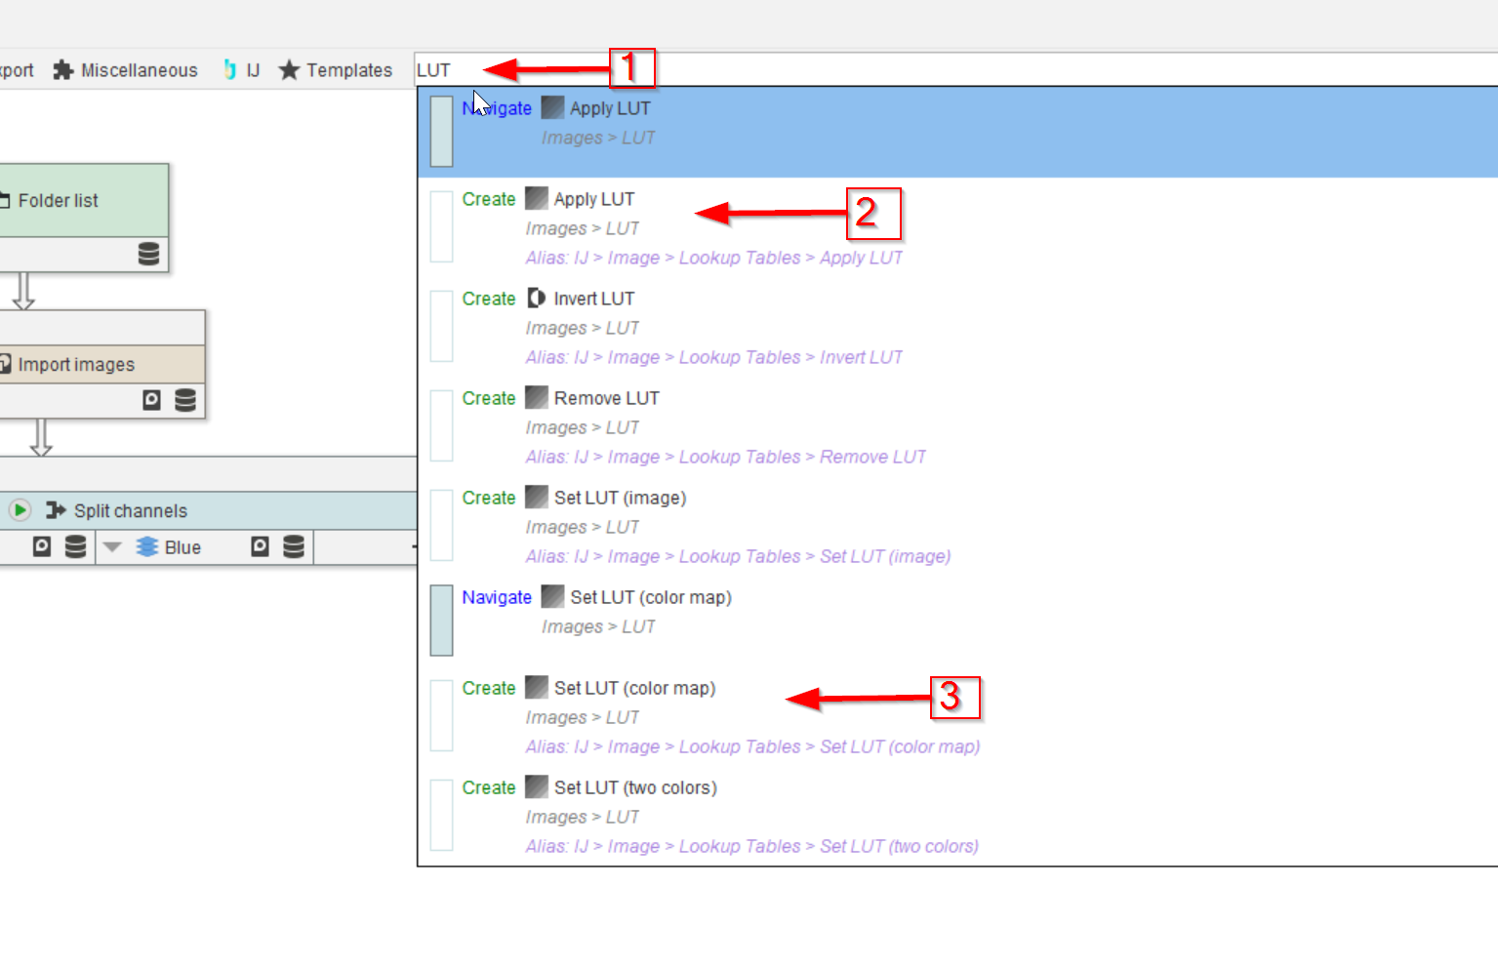
Task: Choose Create Apply LUT search result
Action: pyautogui.click(x=593, y=199)
